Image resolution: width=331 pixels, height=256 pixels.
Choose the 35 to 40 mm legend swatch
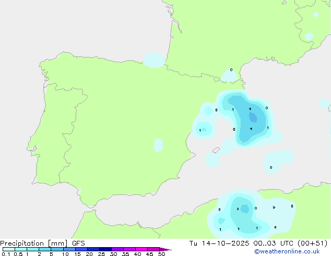[129, 249]
